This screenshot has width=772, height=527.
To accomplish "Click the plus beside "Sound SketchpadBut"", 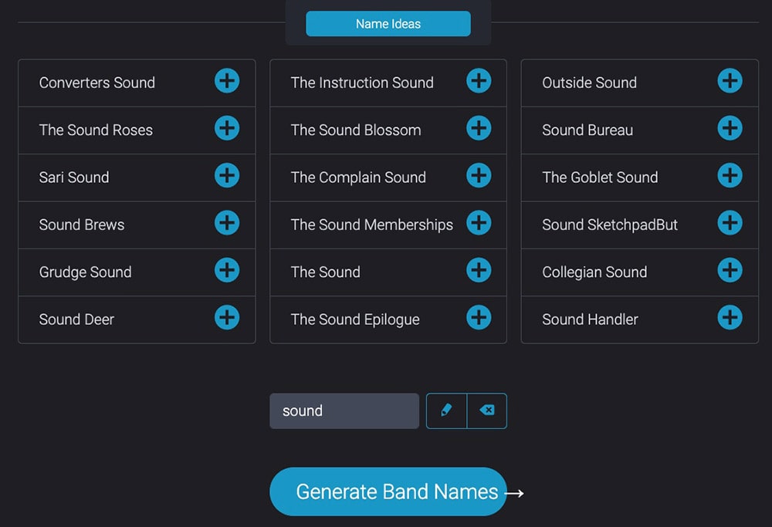I will 730,223.
